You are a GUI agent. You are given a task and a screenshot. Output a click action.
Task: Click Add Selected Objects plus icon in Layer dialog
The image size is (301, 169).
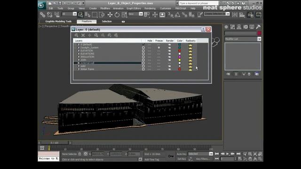(89, 35)
